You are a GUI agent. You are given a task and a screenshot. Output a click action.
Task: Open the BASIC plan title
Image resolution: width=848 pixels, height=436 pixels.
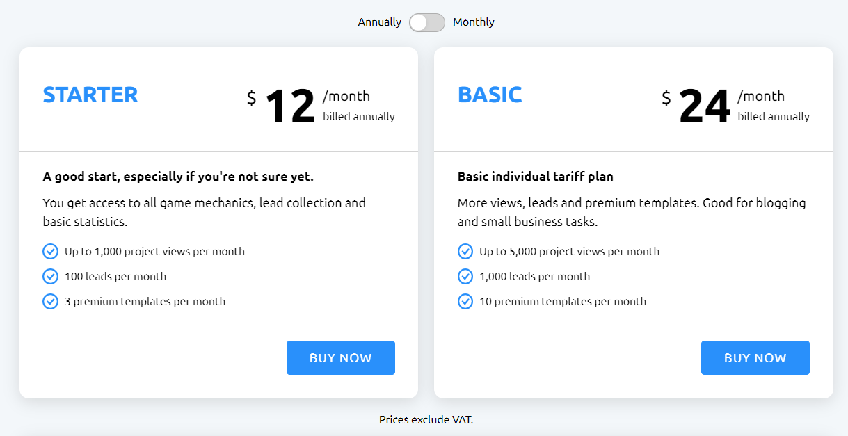(x=490, y=95)
